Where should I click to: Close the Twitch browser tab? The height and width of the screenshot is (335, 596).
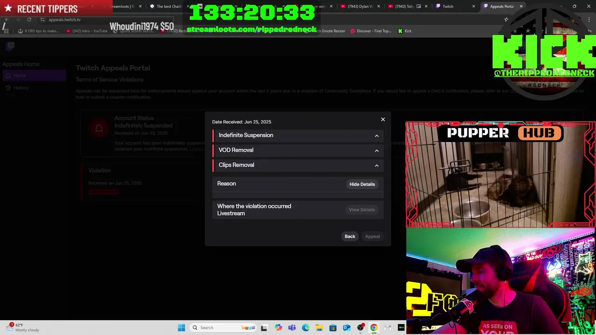pyautogui.click(x=474, y=7)
